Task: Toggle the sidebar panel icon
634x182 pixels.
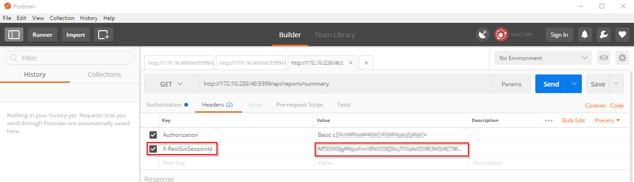Action: [14, 34]
